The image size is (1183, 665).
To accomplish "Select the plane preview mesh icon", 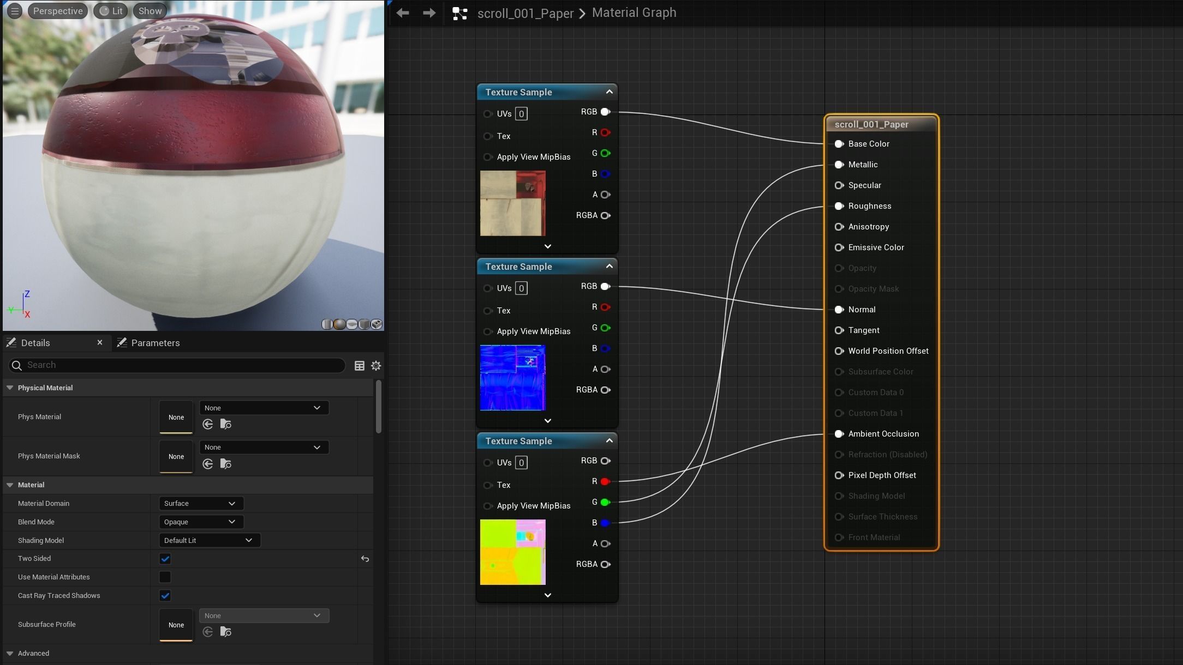I will tap(352, 324).
